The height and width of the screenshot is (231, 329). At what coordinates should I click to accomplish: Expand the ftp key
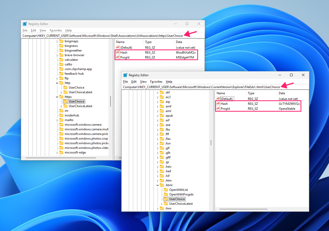[x=57, y=78]
